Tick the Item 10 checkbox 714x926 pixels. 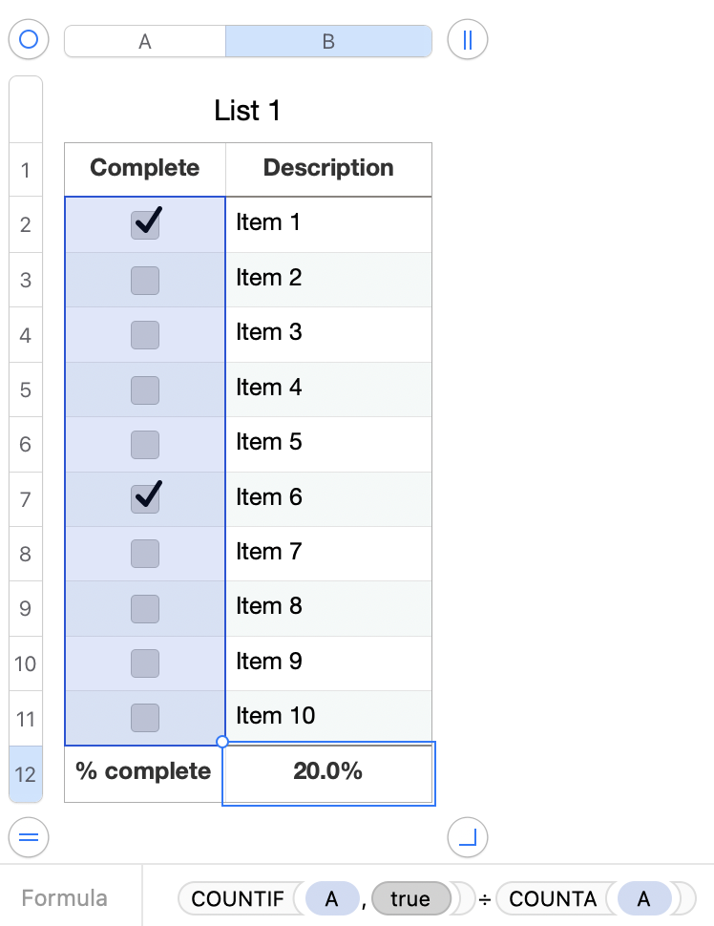tap(145, 717)
